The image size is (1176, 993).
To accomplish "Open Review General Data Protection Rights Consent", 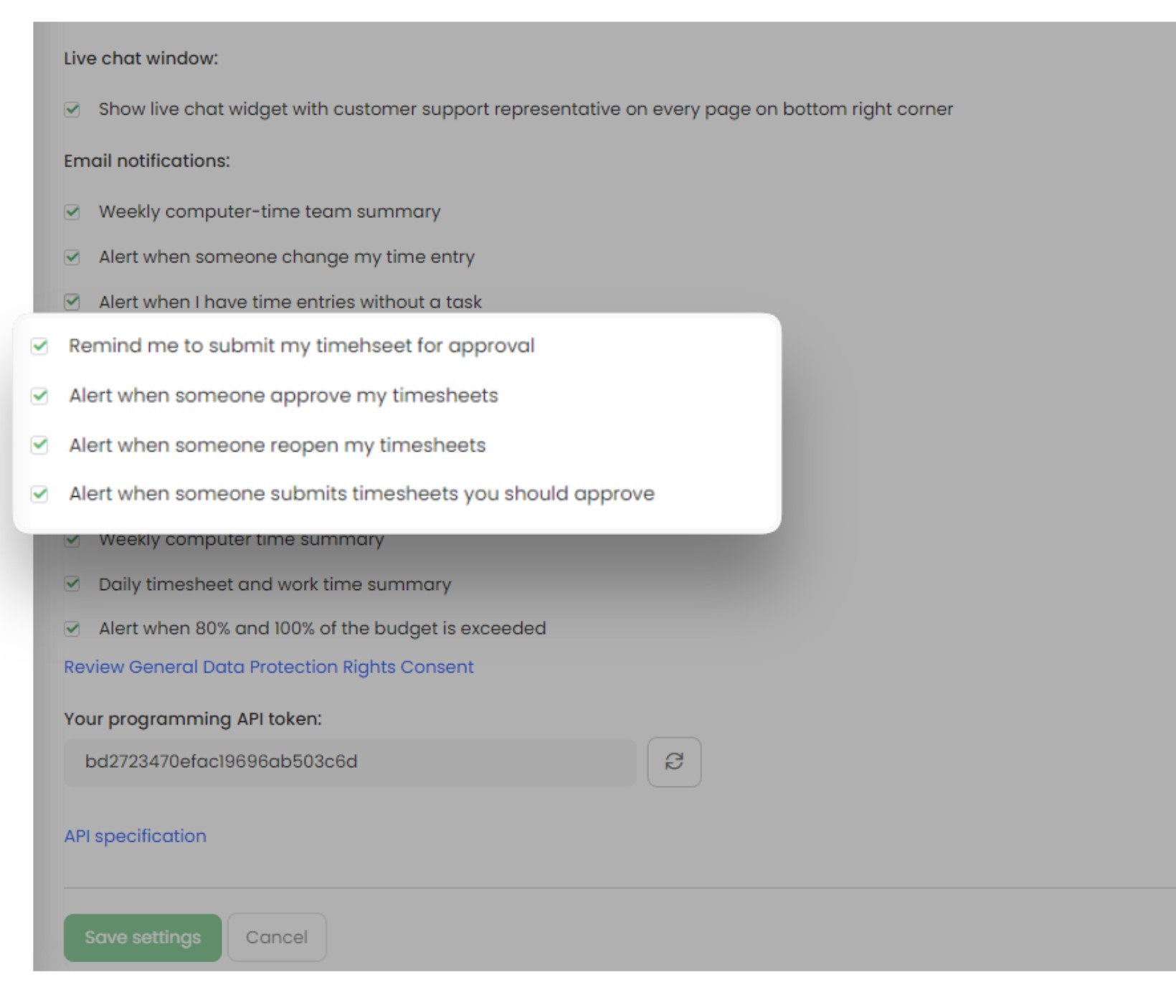I will 269,667.
